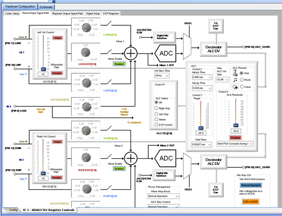The width and height of the screenshot is (282, 216).
Task: Click the ALC Presets person icon
Action: point(235,73)
